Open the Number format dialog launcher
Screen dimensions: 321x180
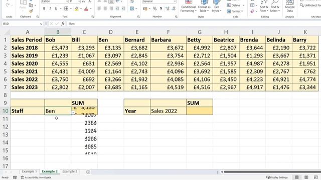176,16
